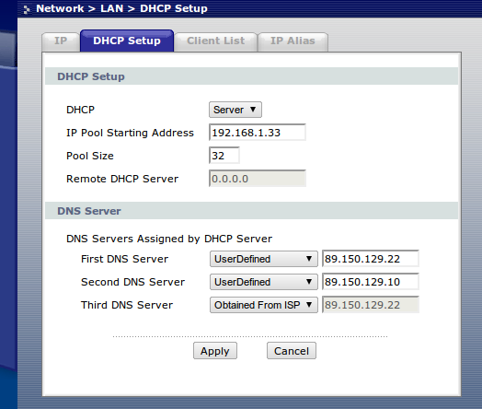Open the DHCP mode dropdown showing Server
482x409 pixels.
(235, 110)
